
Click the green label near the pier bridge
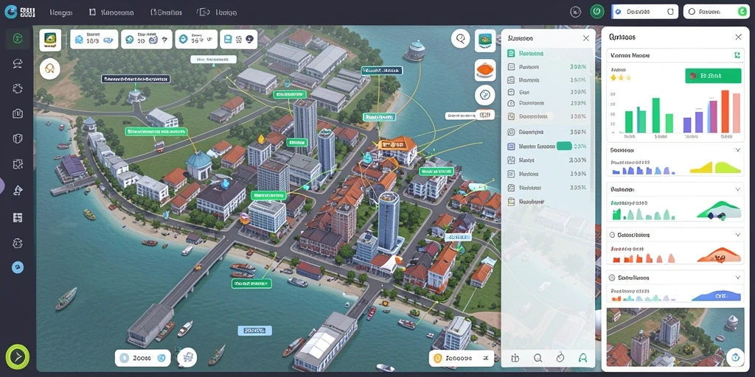251,283
